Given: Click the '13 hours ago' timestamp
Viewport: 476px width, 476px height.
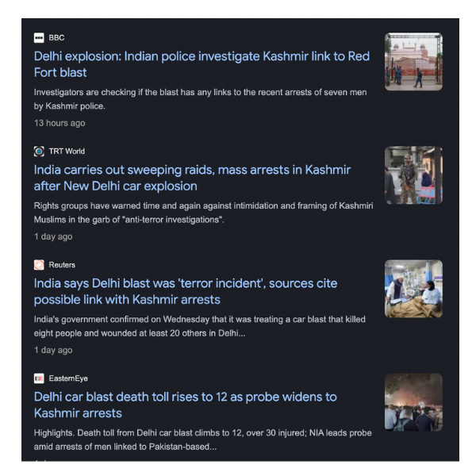Looking at the screenshot, I should [59, 123].
